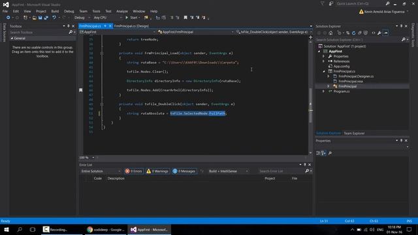Click the Property Pages wrench in Properties panel
This screenshot has height=235, width=418.
(x=330, y=153)
